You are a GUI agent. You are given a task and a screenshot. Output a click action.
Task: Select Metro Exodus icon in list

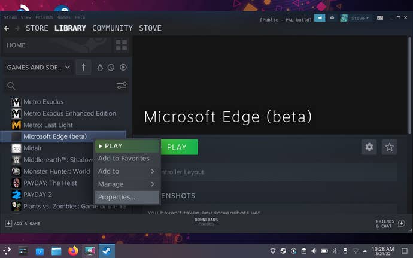point(16,102)
